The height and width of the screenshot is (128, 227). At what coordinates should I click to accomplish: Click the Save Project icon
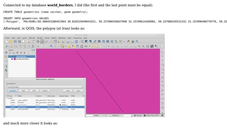[x=15, y=42]
